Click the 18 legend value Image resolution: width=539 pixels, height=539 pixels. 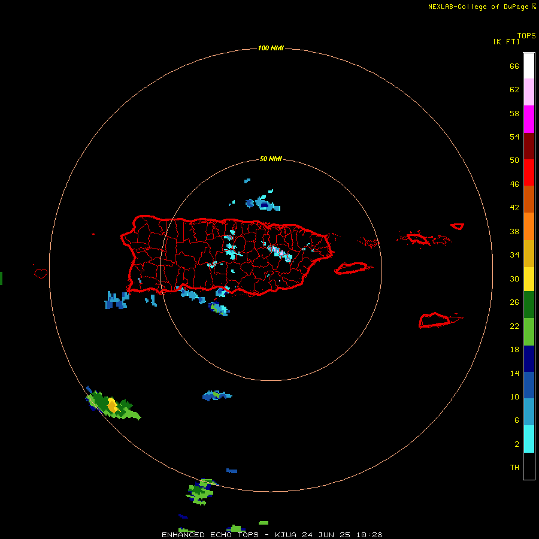click(514, 350)
